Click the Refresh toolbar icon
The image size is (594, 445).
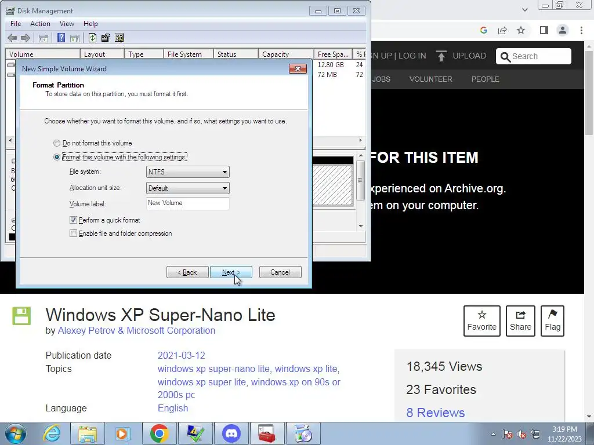pos(92,38)
